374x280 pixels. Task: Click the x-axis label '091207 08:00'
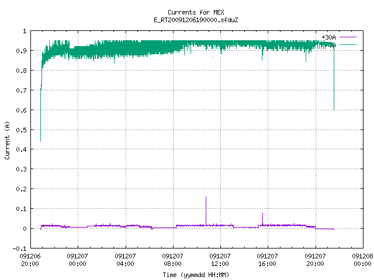click(x=172, y=260)
